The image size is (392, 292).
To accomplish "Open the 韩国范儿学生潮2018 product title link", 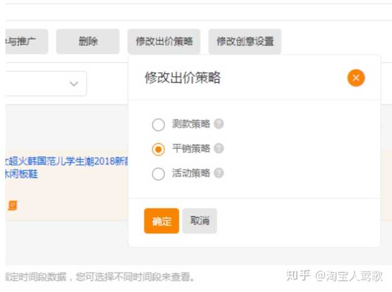I will 66,162.
